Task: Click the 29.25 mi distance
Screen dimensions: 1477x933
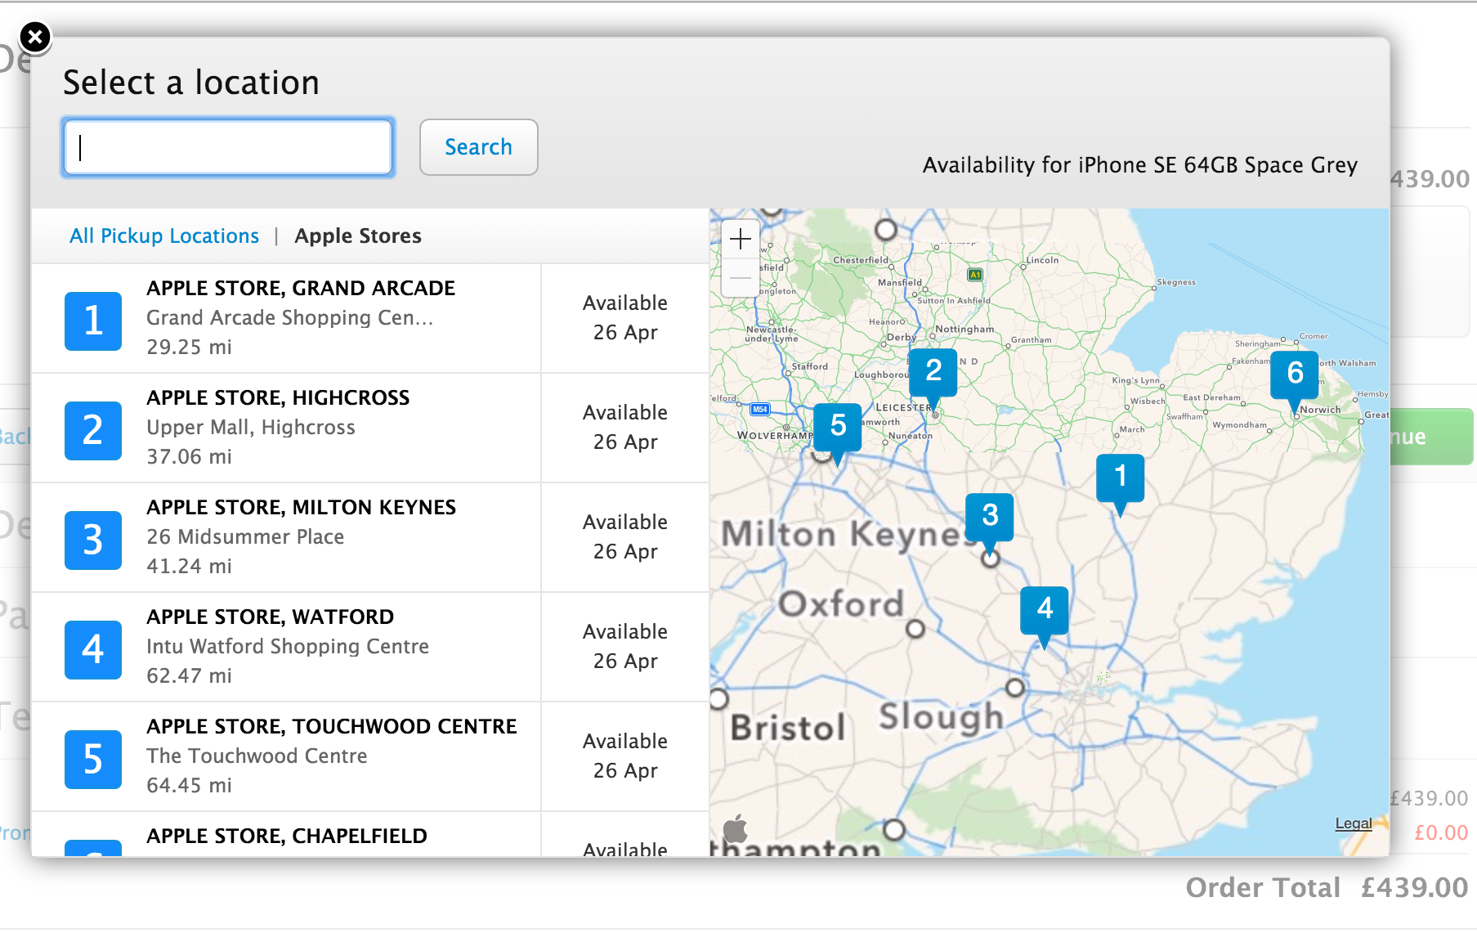Action: tap(189, 347)
